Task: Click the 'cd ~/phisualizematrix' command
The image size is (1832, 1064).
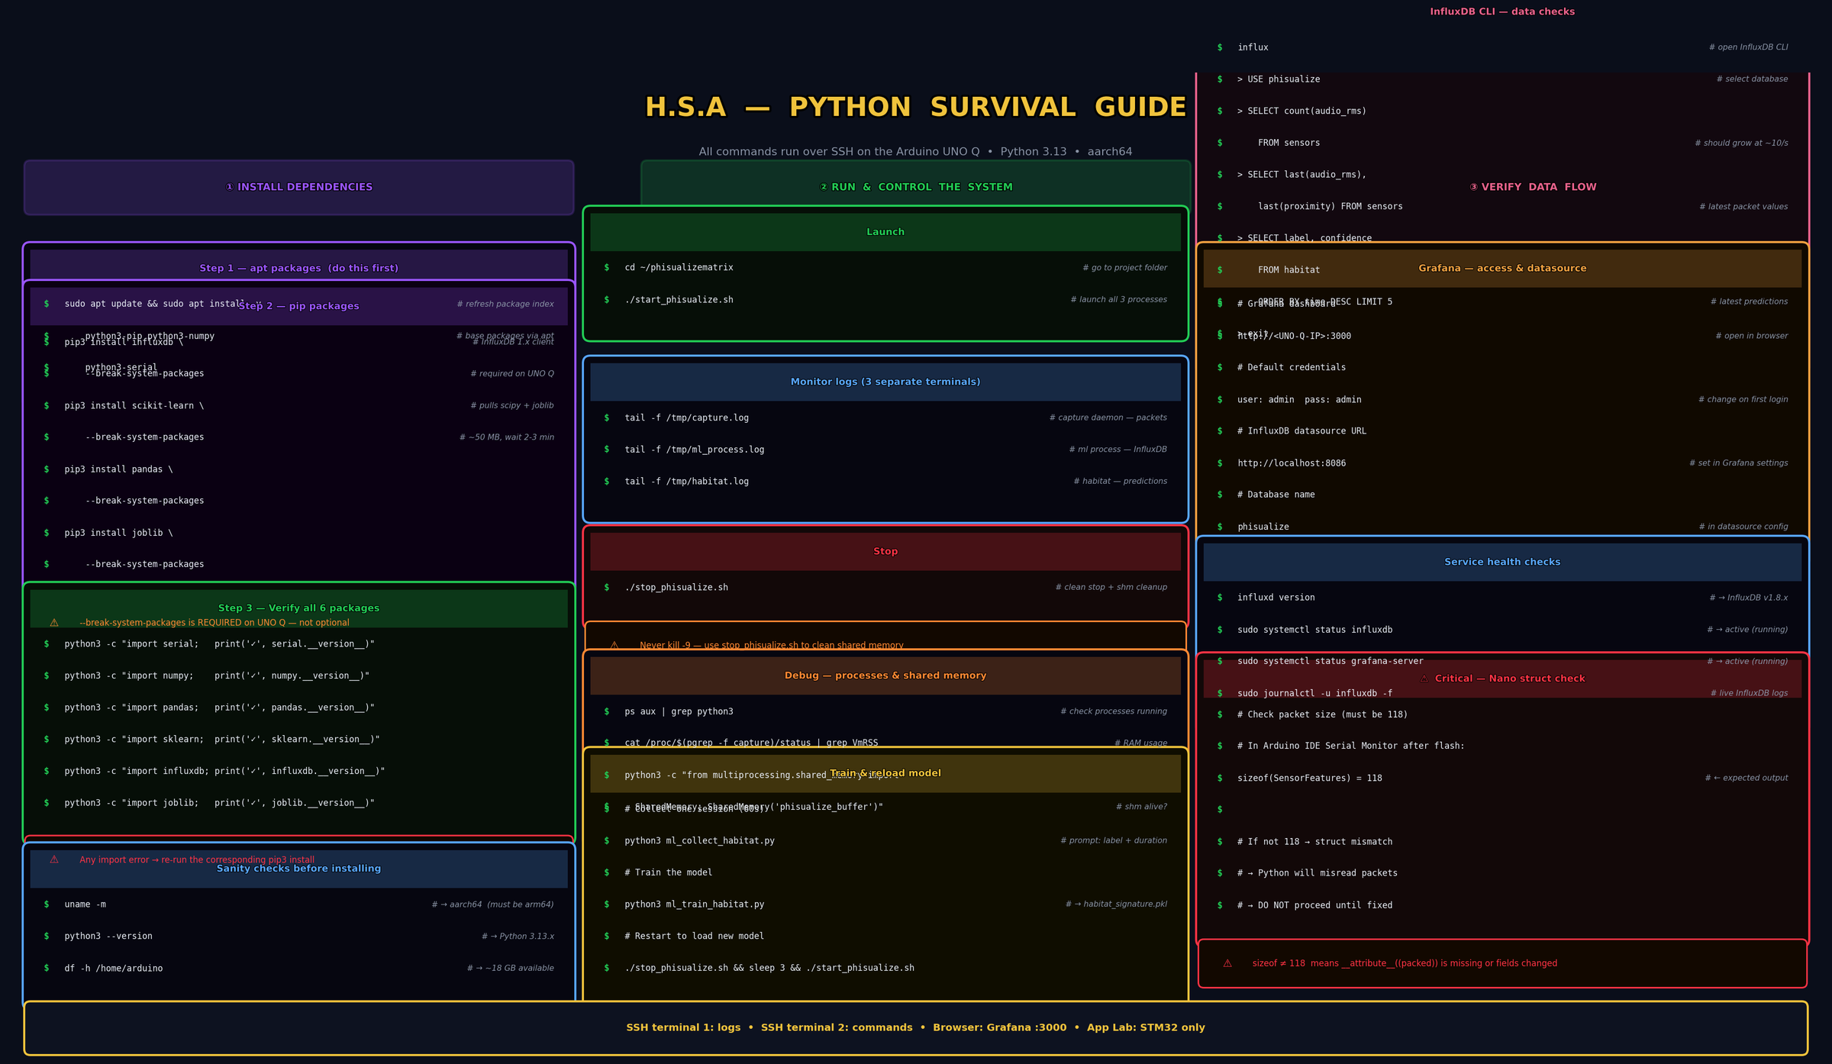Action: (679, 267)
